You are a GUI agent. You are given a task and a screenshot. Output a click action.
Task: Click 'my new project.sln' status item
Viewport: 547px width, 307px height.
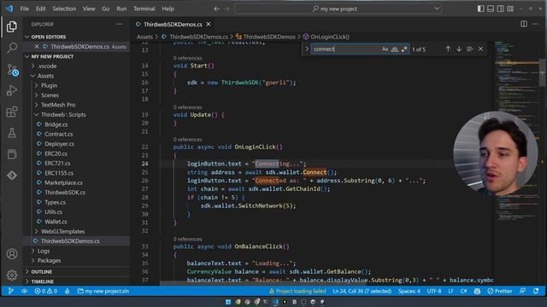pyautogui.click(x=103, y=291)
